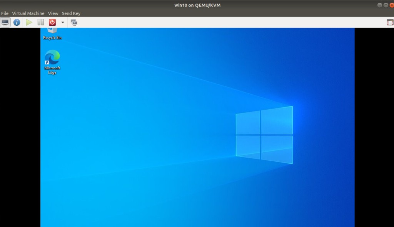Maximize the win10 QEMU/KVM window
The width and height of the screenshot is (394, 227).
point(386,5)
